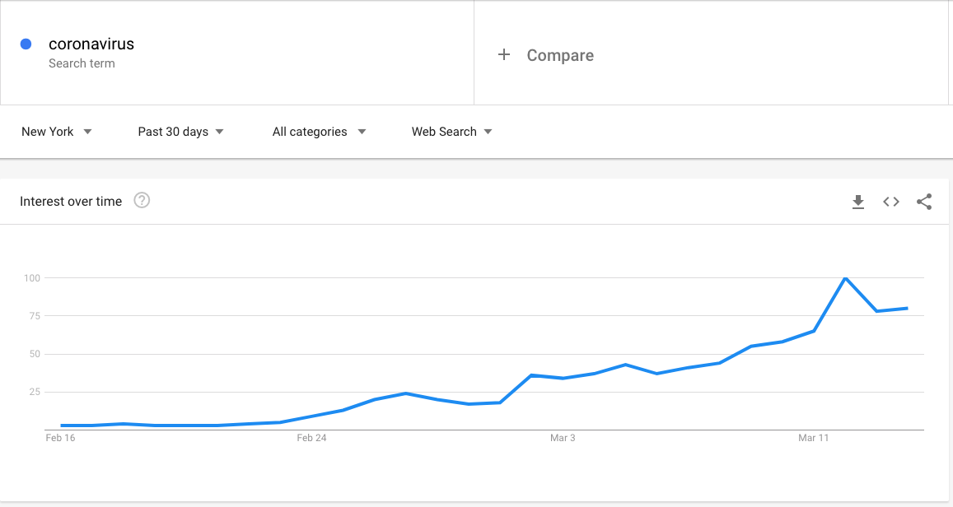Click the Mar 11 date label
The width and height of the screenshot is (953, 507).
point(814,438)
